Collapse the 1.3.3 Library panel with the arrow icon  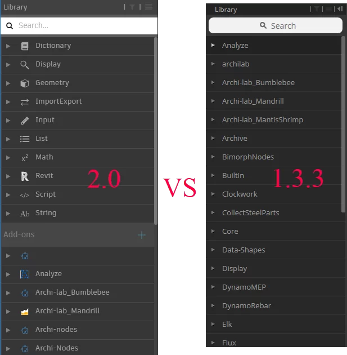pyautogui.click(x=340, y=9)
